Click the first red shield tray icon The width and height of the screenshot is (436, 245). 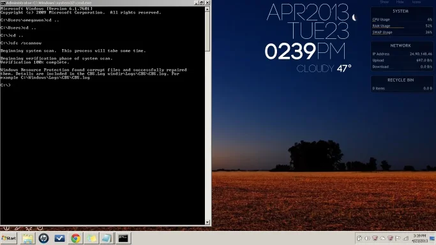(x=375, y=239)
